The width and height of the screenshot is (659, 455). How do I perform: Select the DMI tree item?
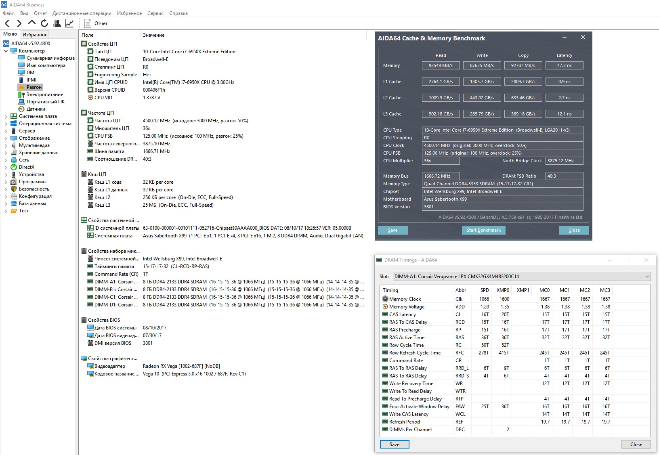coord(31,73)
